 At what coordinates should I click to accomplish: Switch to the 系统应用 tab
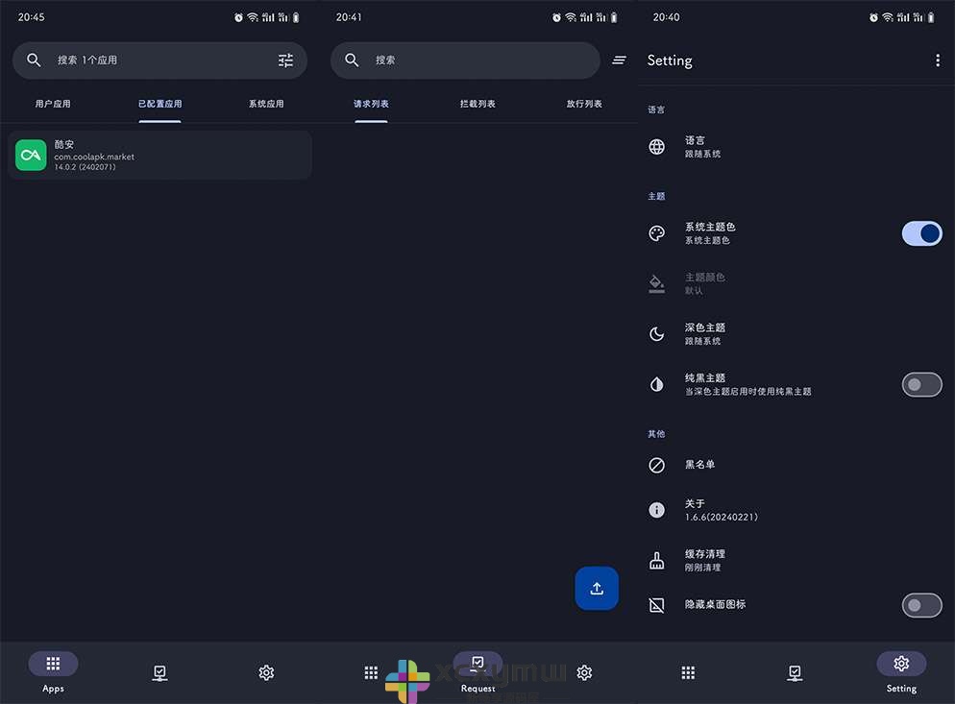point(266,103)
